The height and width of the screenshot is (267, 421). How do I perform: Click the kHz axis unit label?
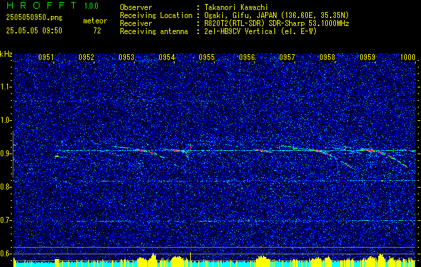point(6,54)
